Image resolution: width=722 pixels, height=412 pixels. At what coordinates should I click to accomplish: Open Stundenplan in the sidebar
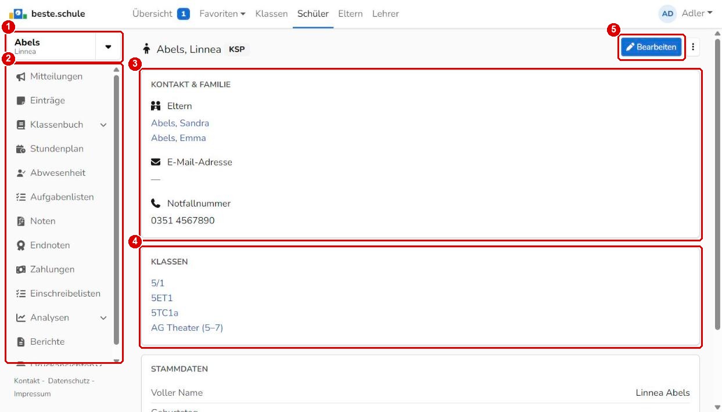57,149
